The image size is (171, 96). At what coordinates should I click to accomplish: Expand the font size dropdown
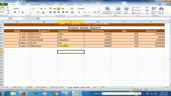38,9
